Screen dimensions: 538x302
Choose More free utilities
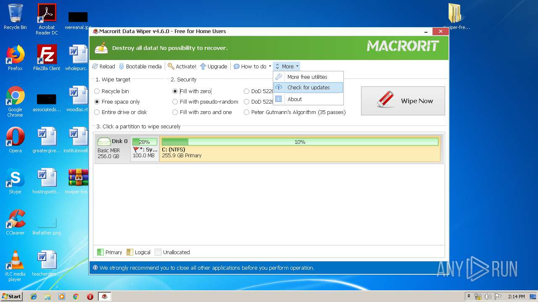[308, 77]
